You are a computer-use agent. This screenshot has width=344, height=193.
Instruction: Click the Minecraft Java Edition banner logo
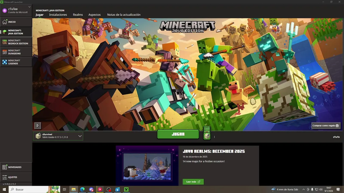[187, 27]
